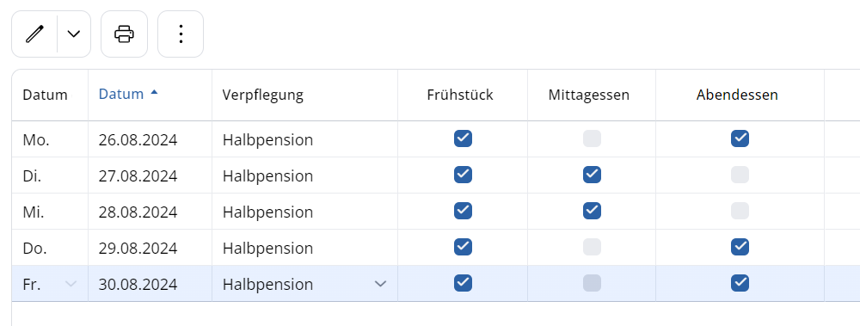The height and width of the screenshot is (326, 860).
Task: Click the printer icon
Action: [124, 34]
